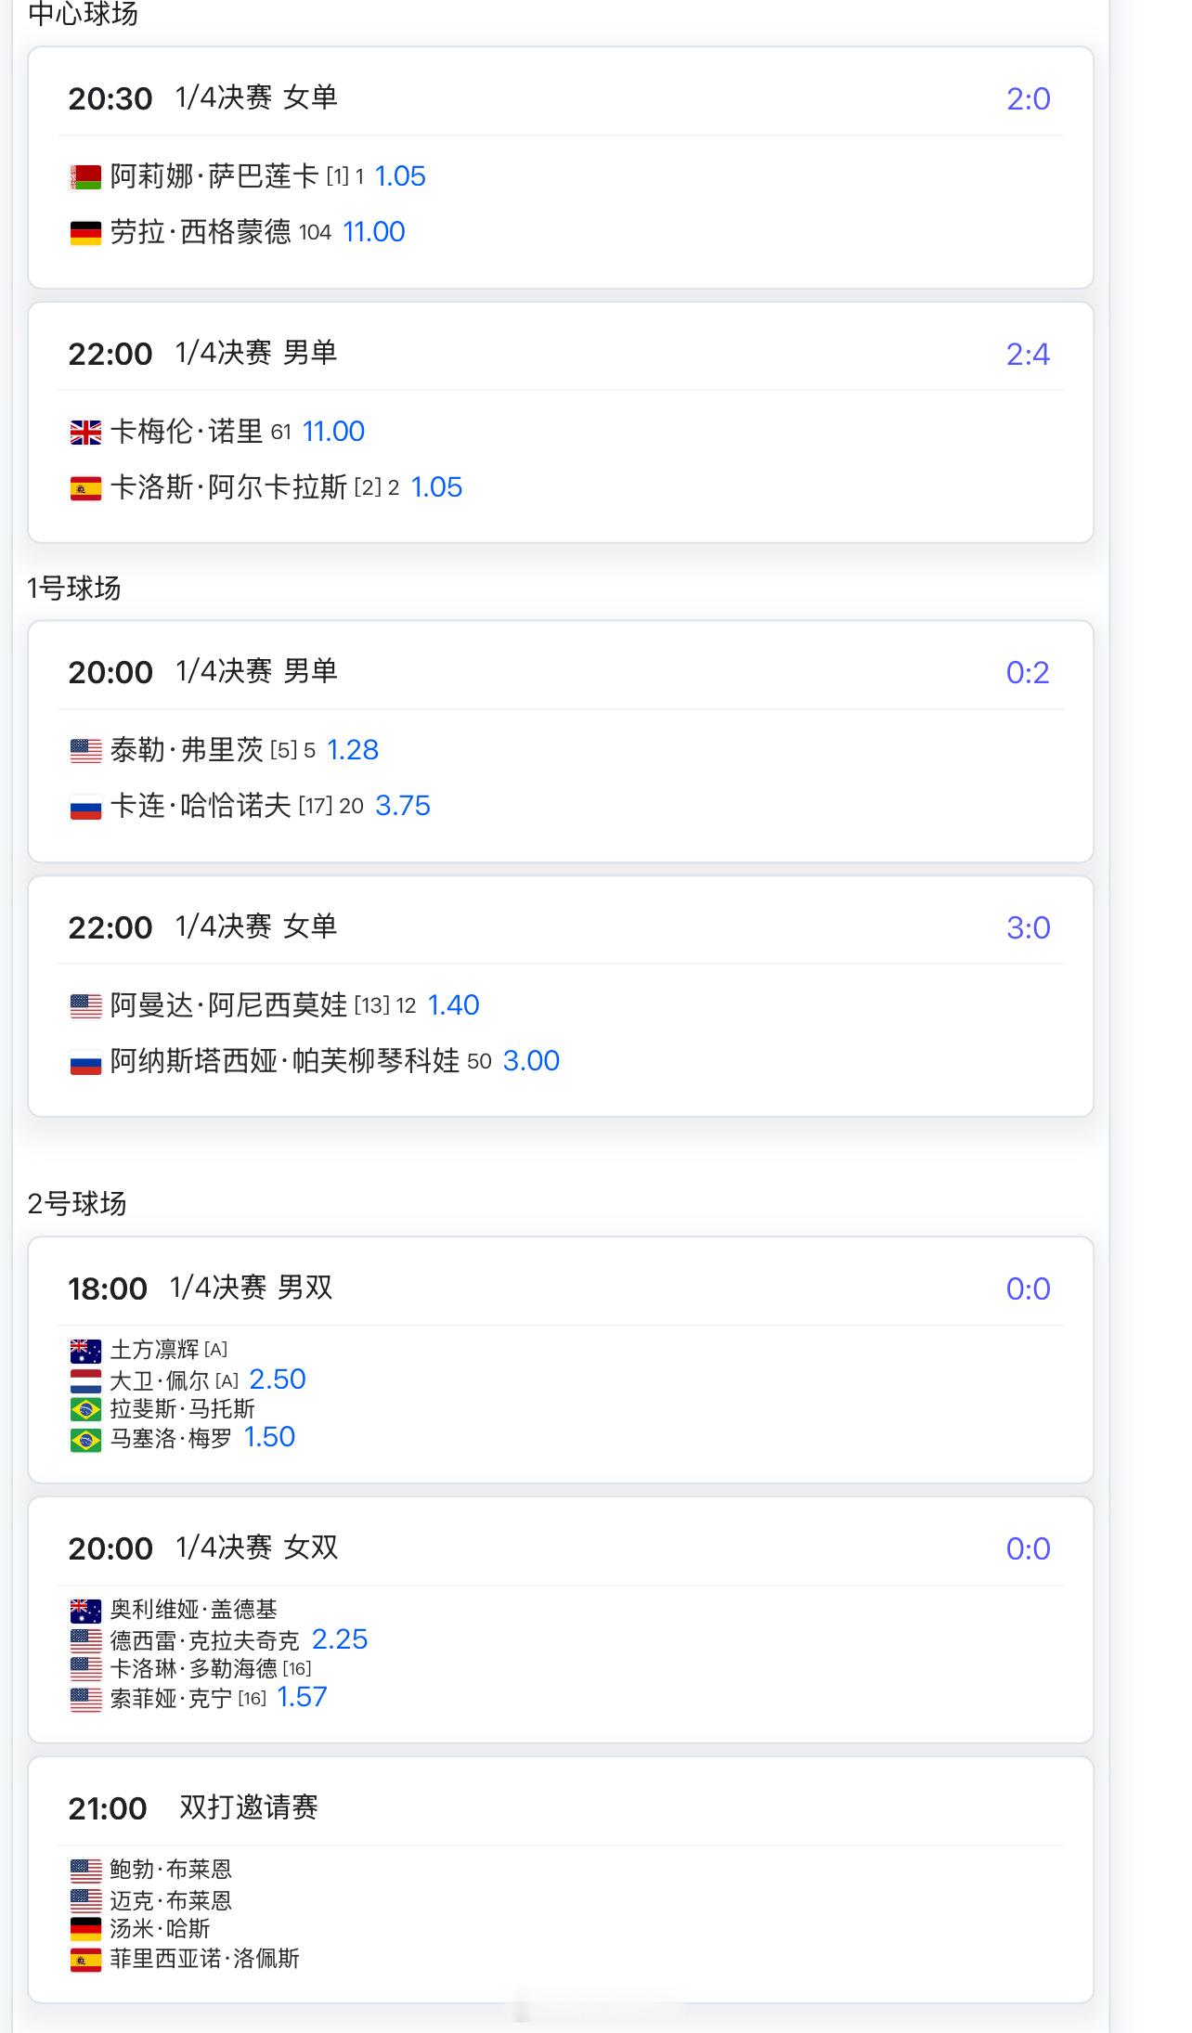Open the 2:0 head-to-head score link

coord(1028,98)
